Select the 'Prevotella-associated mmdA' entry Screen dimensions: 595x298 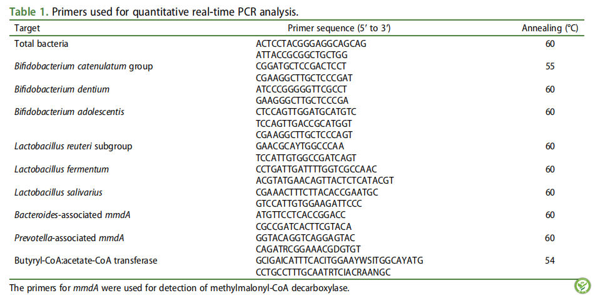click(x=69, y=238)
